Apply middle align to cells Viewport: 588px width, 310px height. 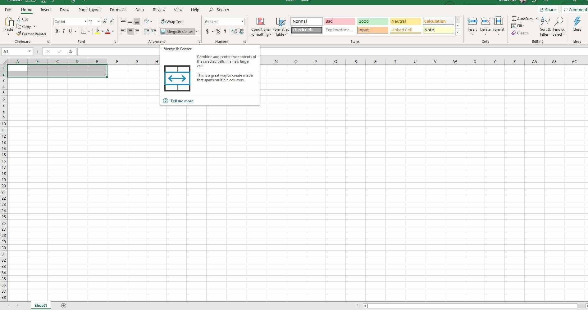(x=130, y=21)
